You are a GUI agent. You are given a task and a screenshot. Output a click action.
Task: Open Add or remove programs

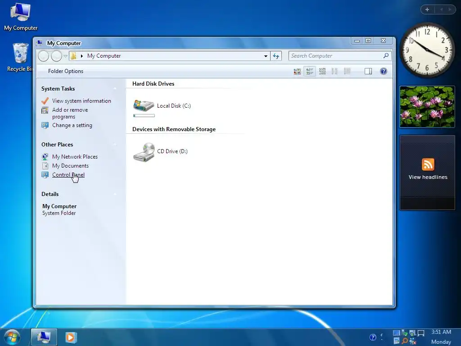[70, 113]
